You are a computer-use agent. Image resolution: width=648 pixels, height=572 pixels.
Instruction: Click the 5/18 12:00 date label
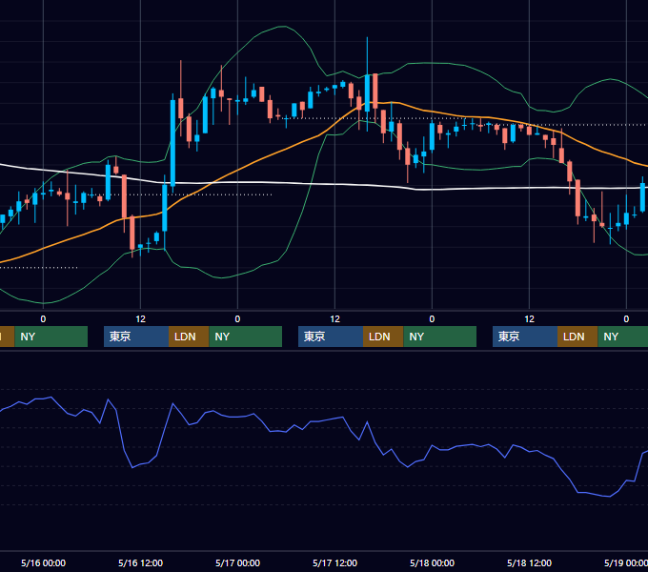(x=530, y=562)
